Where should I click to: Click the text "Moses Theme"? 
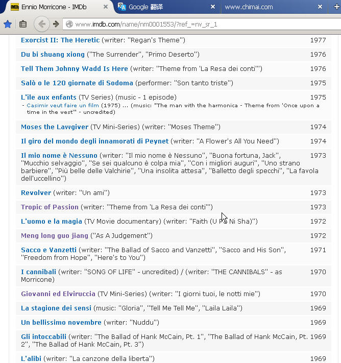pos(193,127)
